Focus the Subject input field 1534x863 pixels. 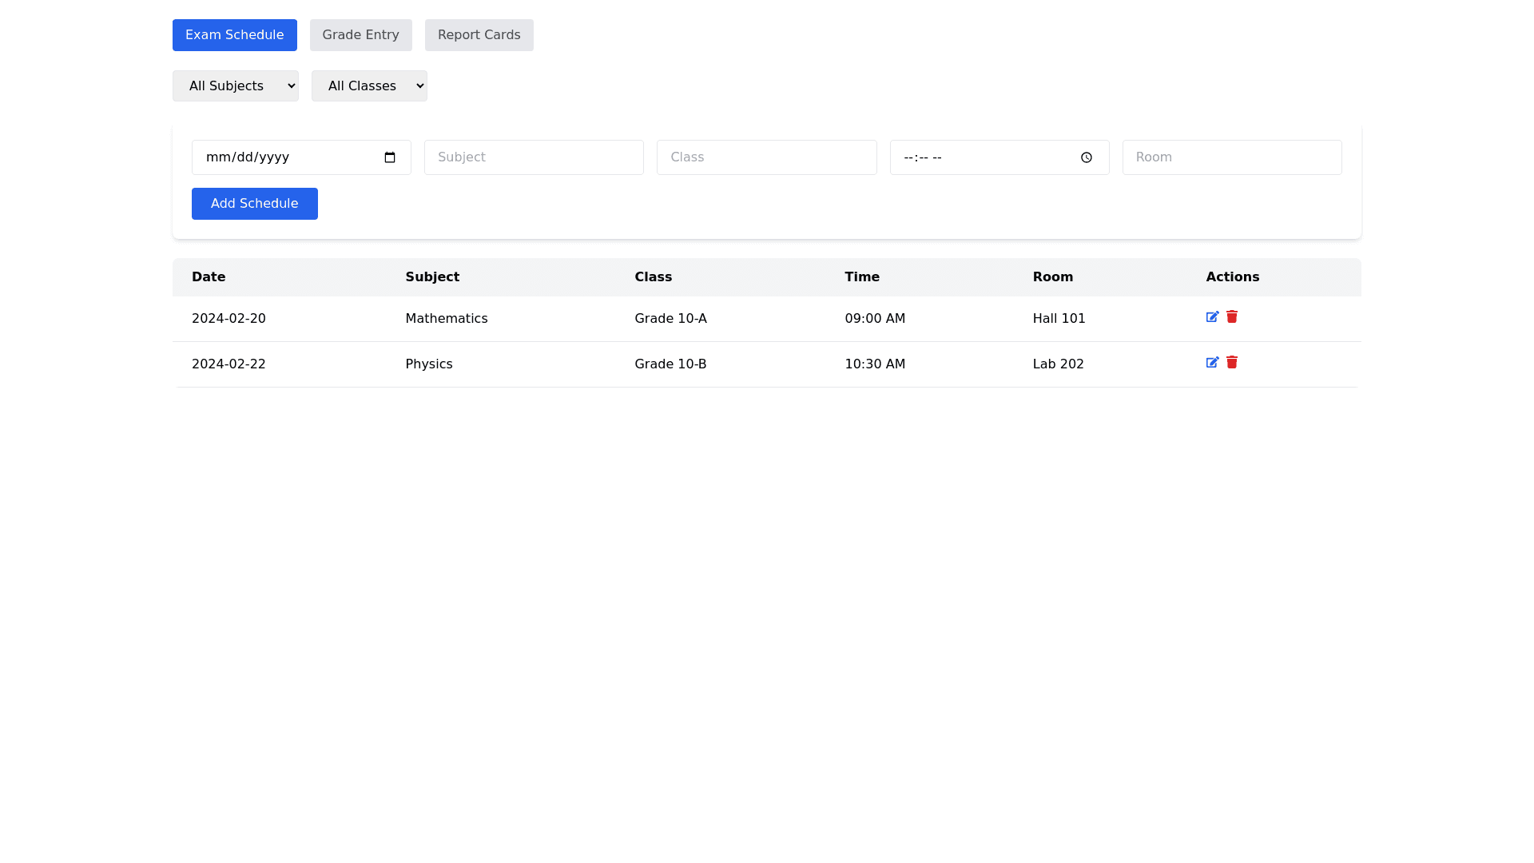534,157
